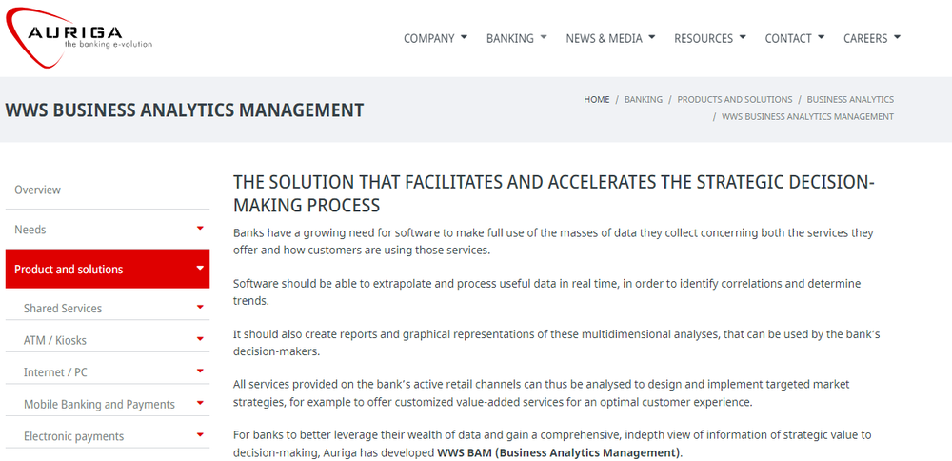Click WWS BUSINESS ANALYTICS MANAGEMENT breadcrumb
Viewport: 952px width, 461px height.
tap(807, 116)
